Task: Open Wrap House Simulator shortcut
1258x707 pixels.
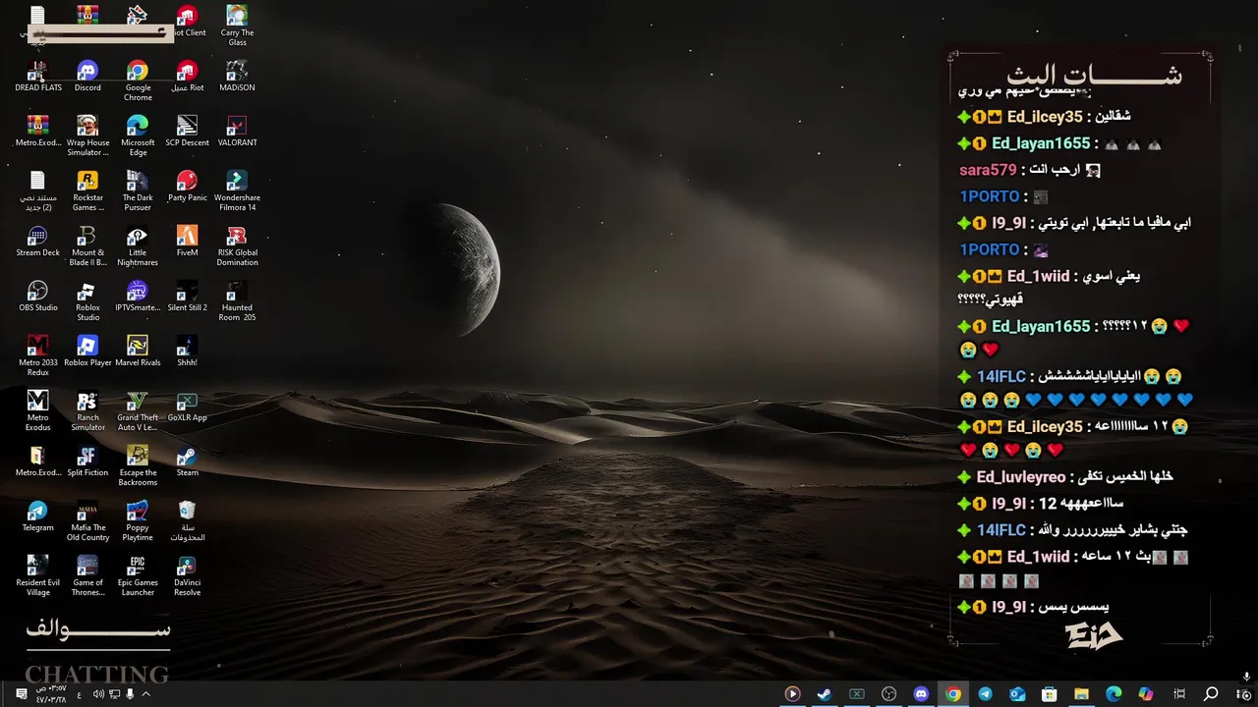Action: click(87, 136)
